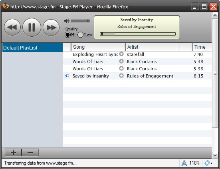Image resolution: width=220 pixels, height=169 pixels.
Task: Click the rewind previous track button
Action: [12, 27]
